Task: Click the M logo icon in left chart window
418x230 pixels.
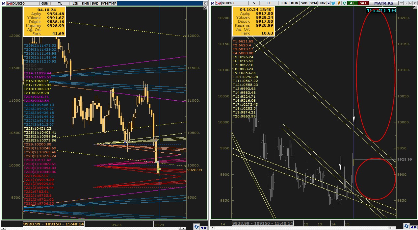Action: 4,3
